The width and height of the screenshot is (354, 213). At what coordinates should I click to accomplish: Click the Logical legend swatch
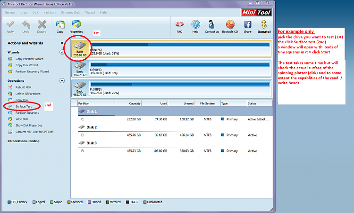pos(34,202)
